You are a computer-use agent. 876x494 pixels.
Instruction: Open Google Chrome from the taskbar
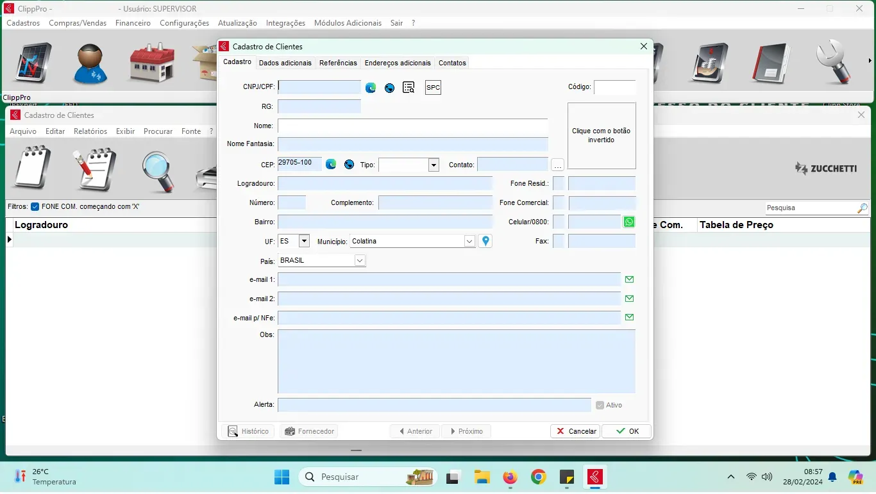click(x=538, y=477)
